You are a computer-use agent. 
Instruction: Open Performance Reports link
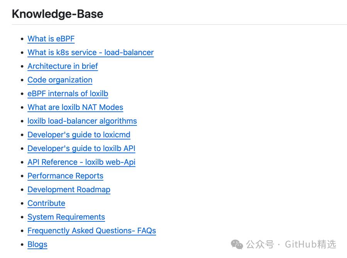coord(65,176)
